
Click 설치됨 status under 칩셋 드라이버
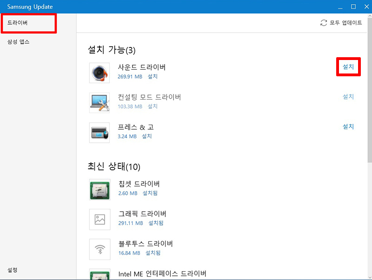[150, 193]
